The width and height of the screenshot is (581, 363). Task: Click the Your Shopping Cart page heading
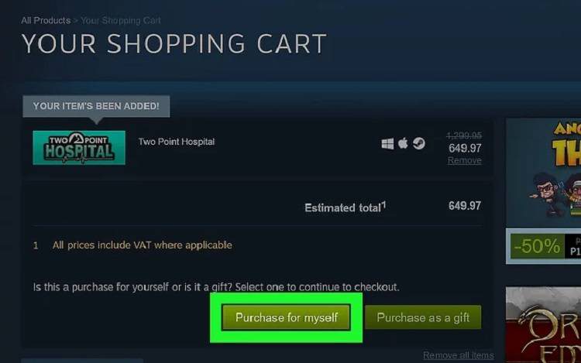174,43
